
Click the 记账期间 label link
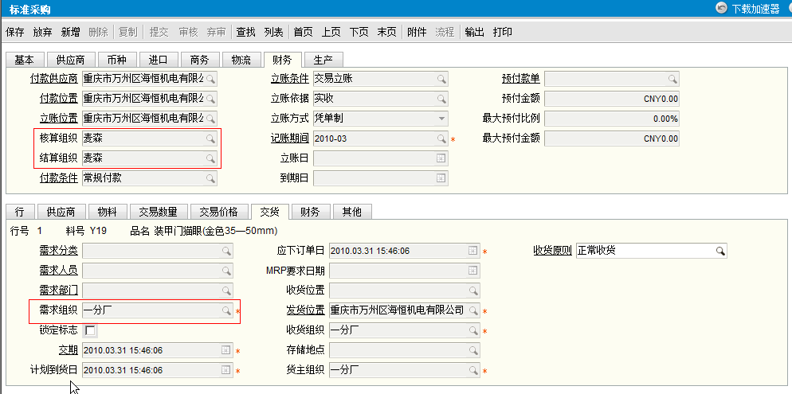point(289,138)
